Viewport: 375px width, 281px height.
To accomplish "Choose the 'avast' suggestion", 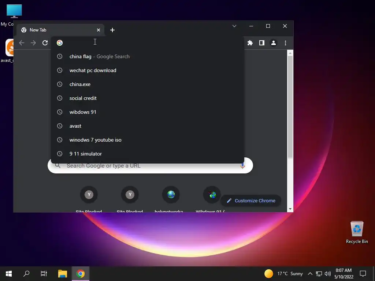I will pos(148,126).
